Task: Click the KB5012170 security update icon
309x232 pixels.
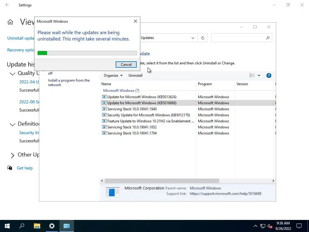Action: click(x=104, y=115)
